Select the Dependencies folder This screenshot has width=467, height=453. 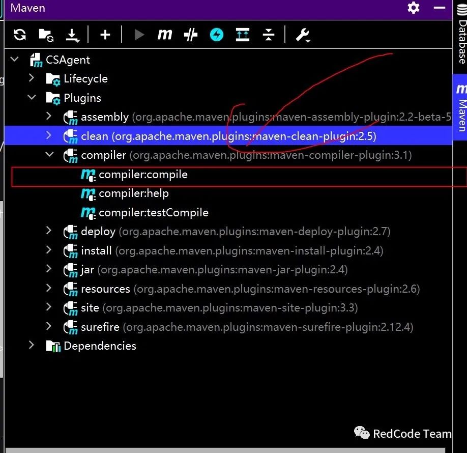(x=228, y=346)
